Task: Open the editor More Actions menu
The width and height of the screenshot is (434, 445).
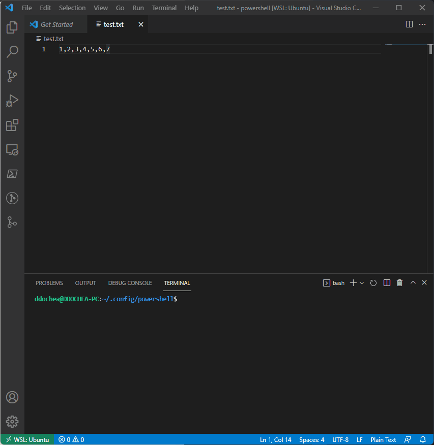Action: [x=422, y=24]
